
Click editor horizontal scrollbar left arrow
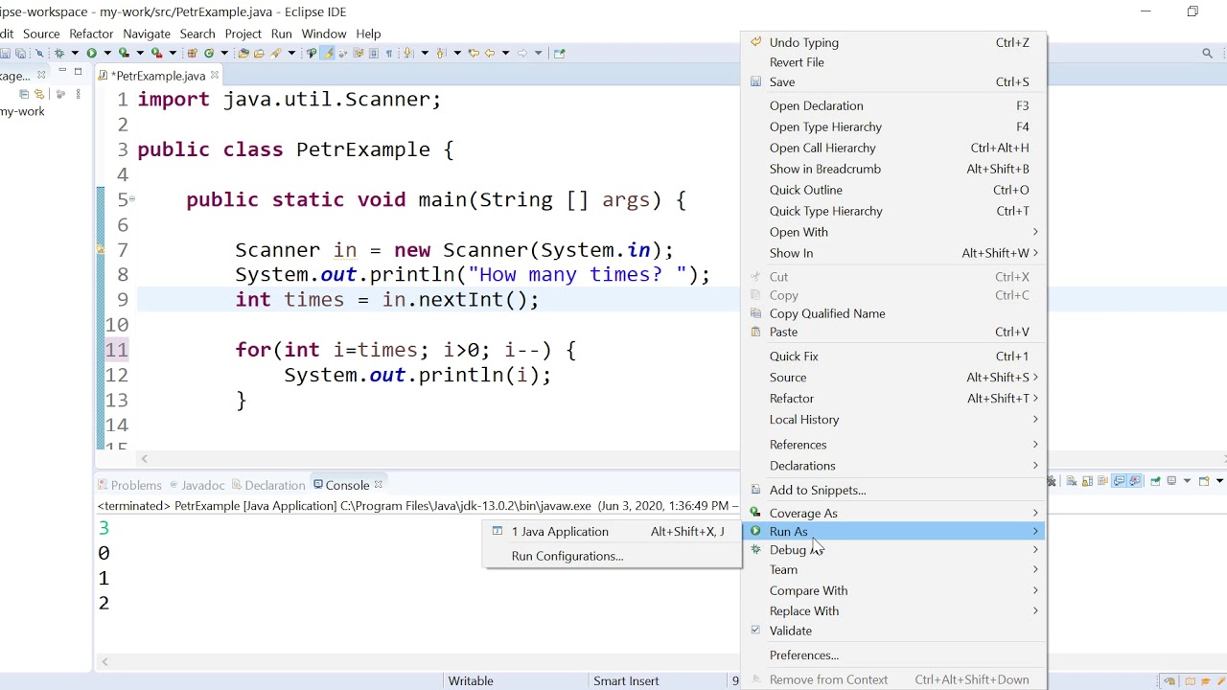pos(145,459)
